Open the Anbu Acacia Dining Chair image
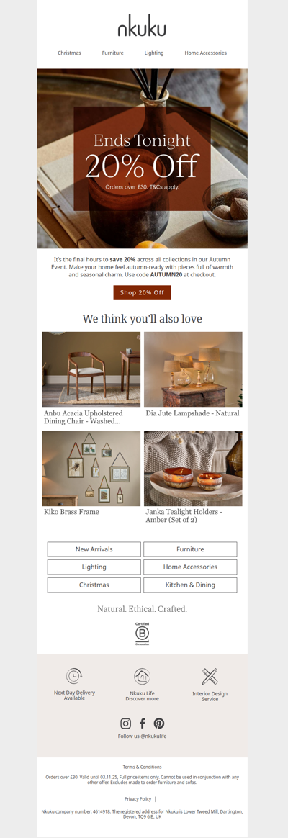This screenshot has width=288, height=838. coord(91,369)
